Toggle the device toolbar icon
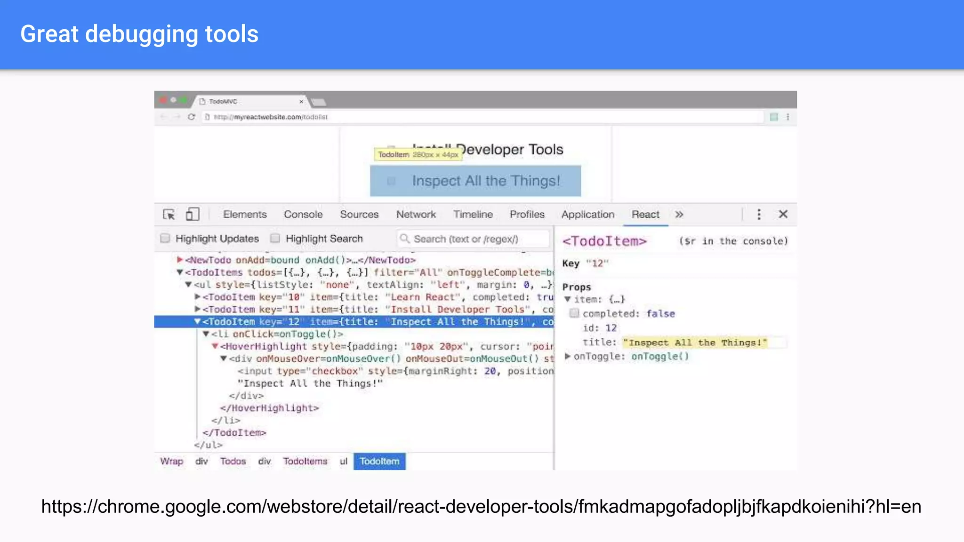 (x=193, y=215)
